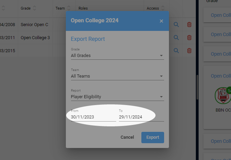Click the Roles column header
Screen dimensions: 231x160
click(83, 8)
